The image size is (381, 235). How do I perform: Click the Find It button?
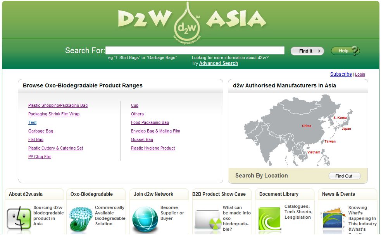click(x=307, y=51)
